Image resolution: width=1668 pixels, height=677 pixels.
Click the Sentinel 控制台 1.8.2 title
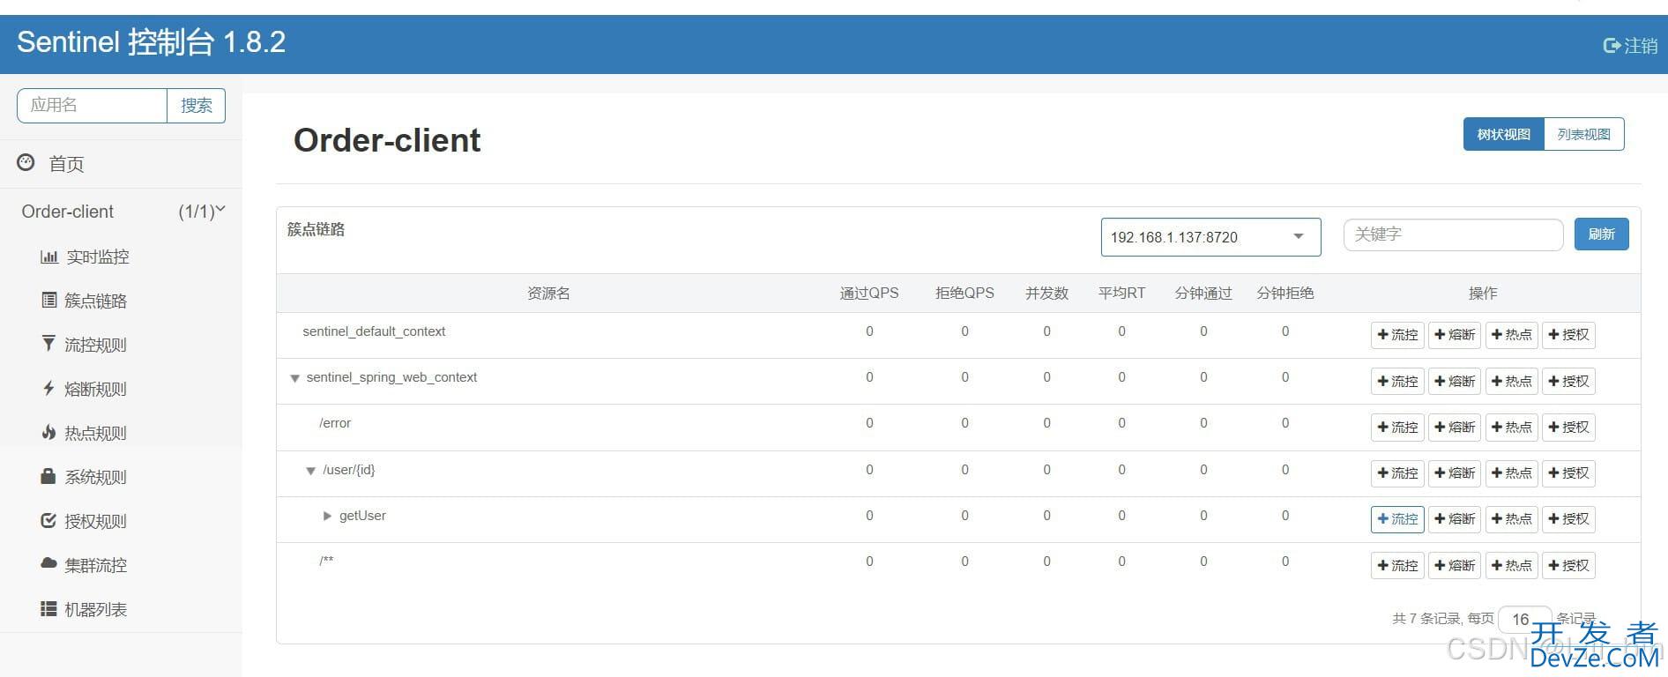point(152,42)
